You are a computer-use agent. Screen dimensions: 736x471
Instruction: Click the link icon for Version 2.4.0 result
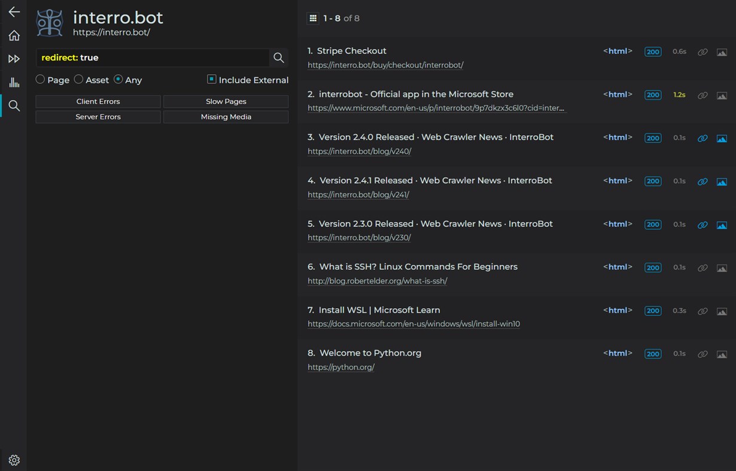tap(702, 138)
